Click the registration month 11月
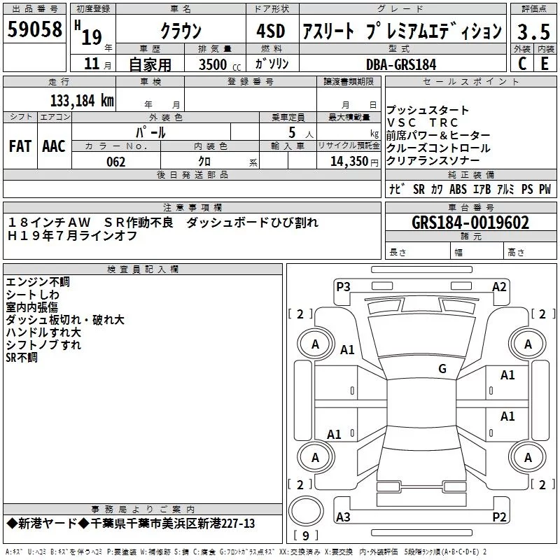The height and width of the screenshot is (560, 560). pos(97,64)
